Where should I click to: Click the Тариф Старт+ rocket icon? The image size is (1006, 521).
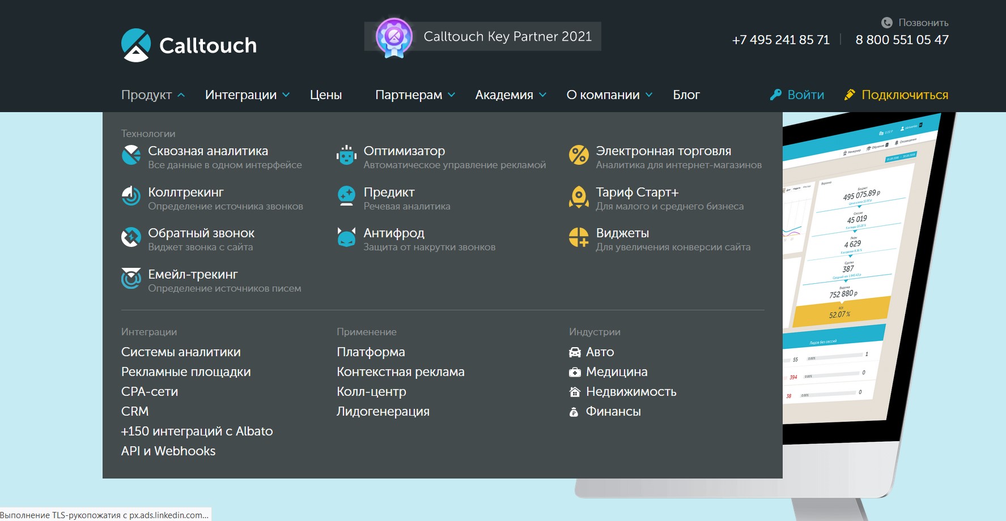point(579,197)
